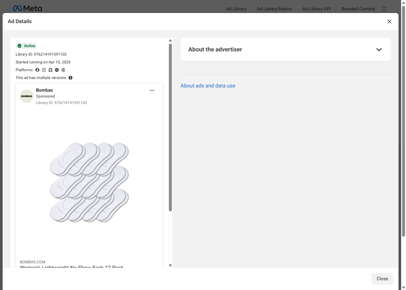Open Ad Library API in top navigation
406x290 pixels.
[x=316, y=9]
